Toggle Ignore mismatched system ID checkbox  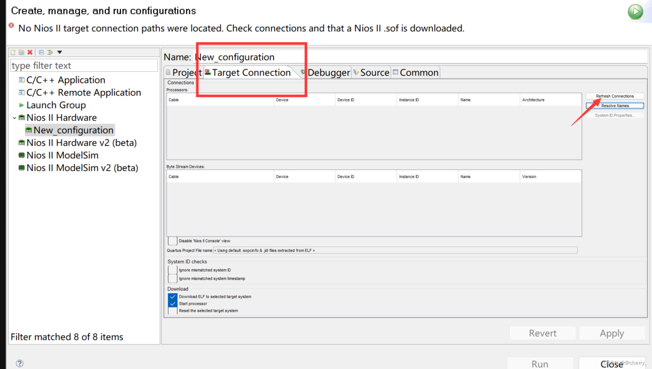tap(173, 270)
